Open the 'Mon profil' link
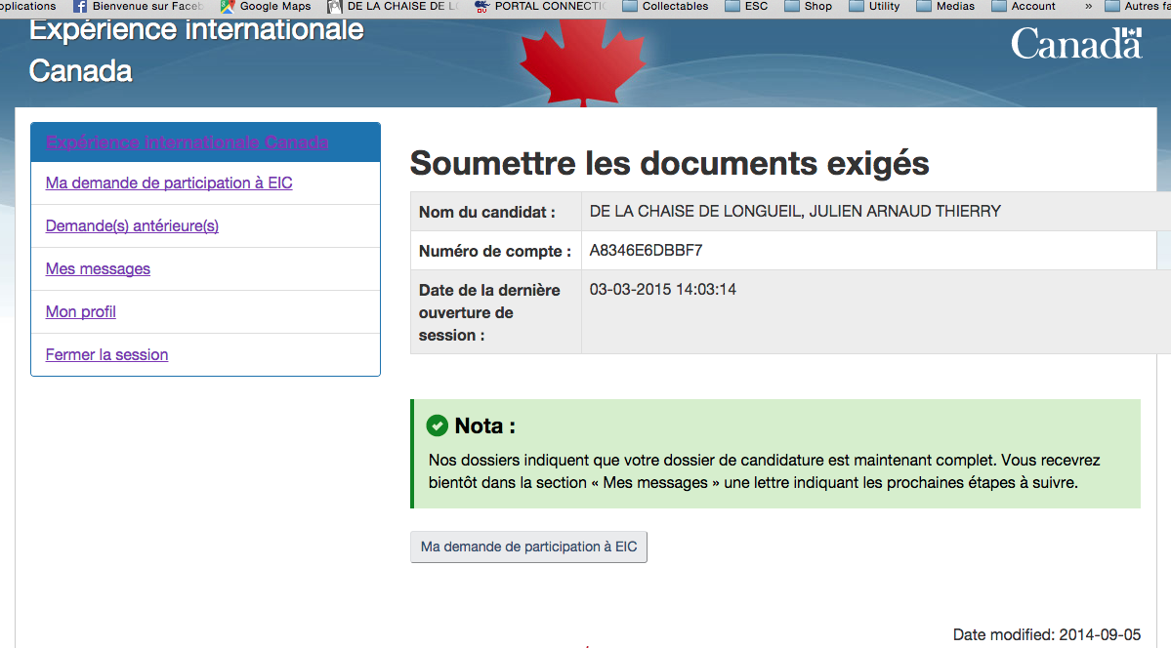 (x=81, y=312)
